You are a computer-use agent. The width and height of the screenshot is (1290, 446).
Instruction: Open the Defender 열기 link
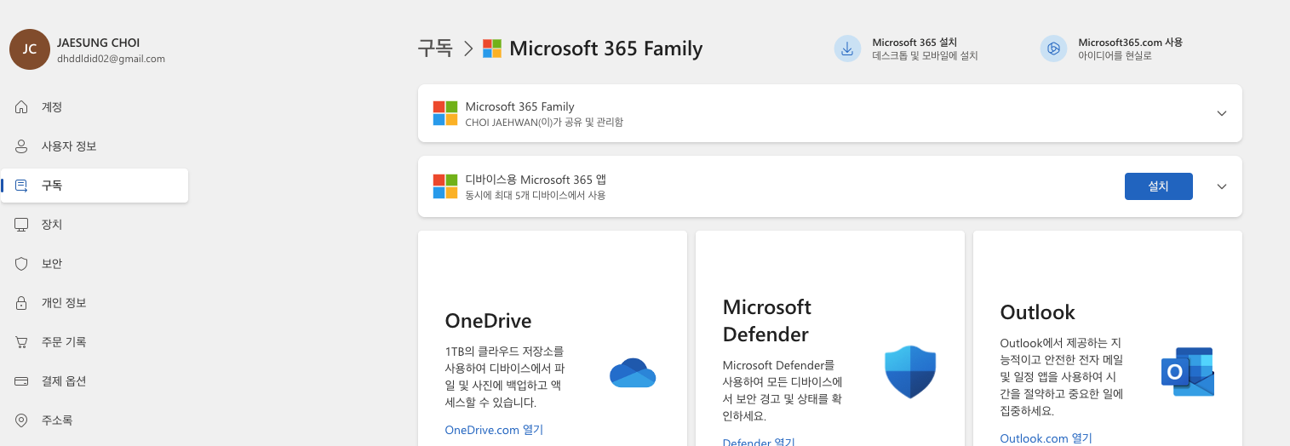point(759,442)
